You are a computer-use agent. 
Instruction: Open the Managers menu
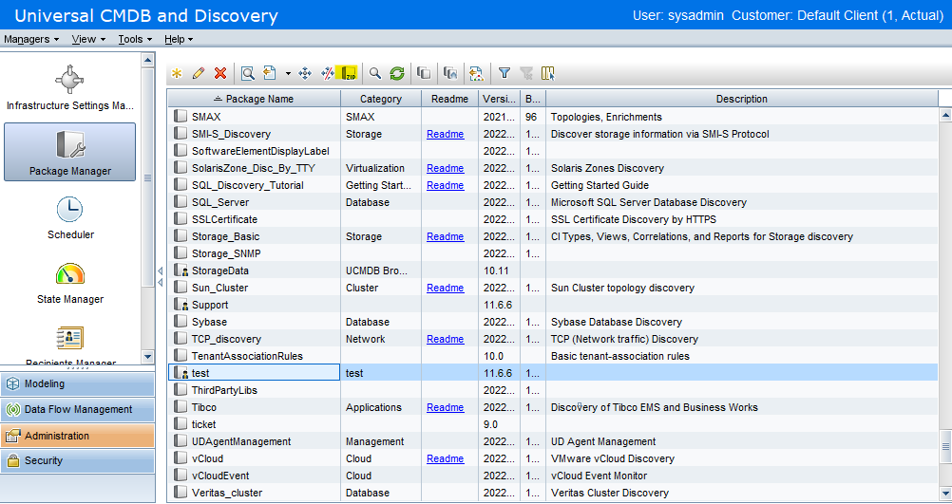[x=31, y=39]
